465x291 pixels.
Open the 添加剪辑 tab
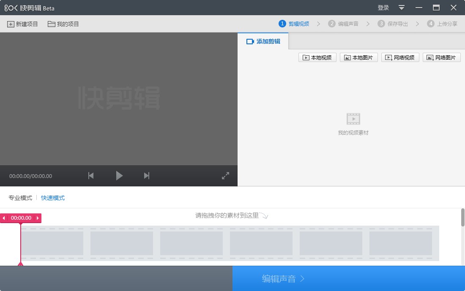(263, 41)
